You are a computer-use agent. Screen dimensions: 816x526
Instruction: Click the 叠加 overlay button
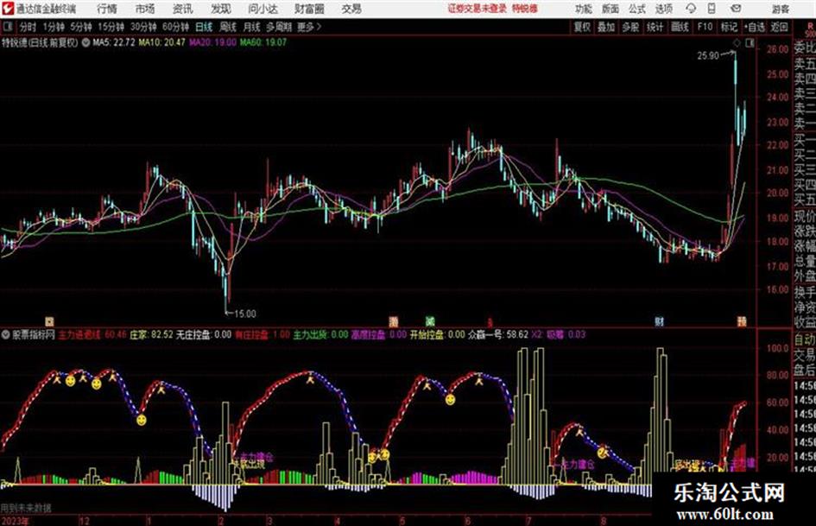pos(606,27)
